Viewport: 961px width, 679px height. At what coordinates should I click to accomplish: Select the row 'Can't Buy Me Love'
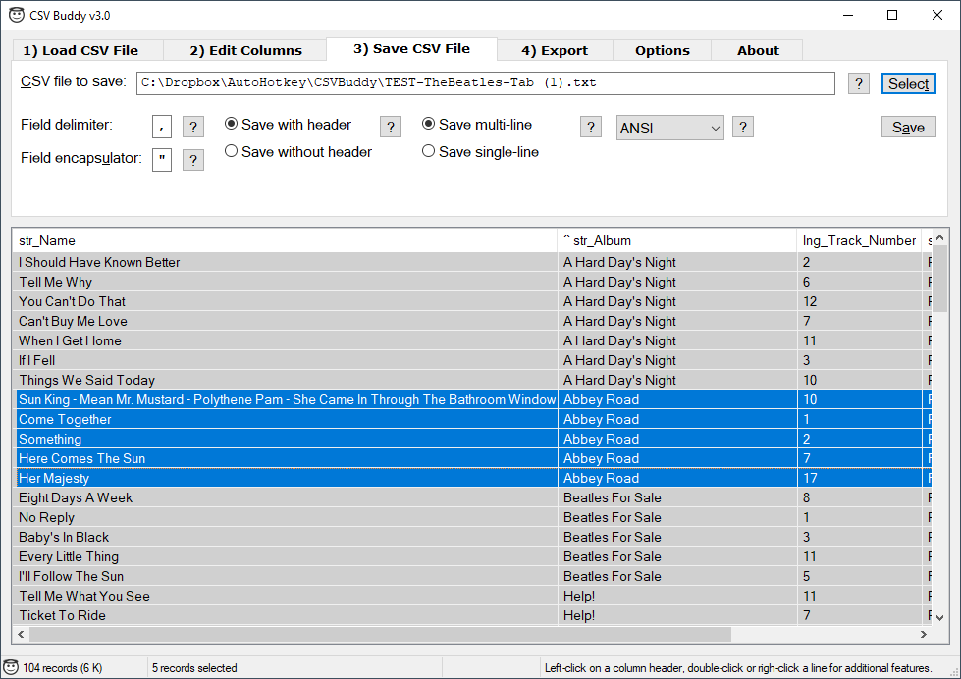coord(472,321)
